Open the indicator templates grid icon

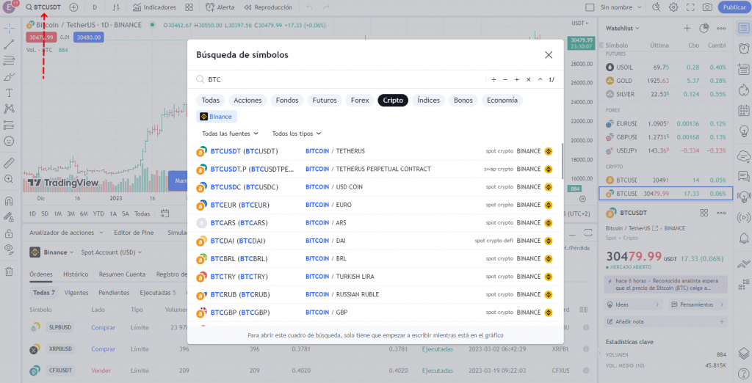[189, 7]
